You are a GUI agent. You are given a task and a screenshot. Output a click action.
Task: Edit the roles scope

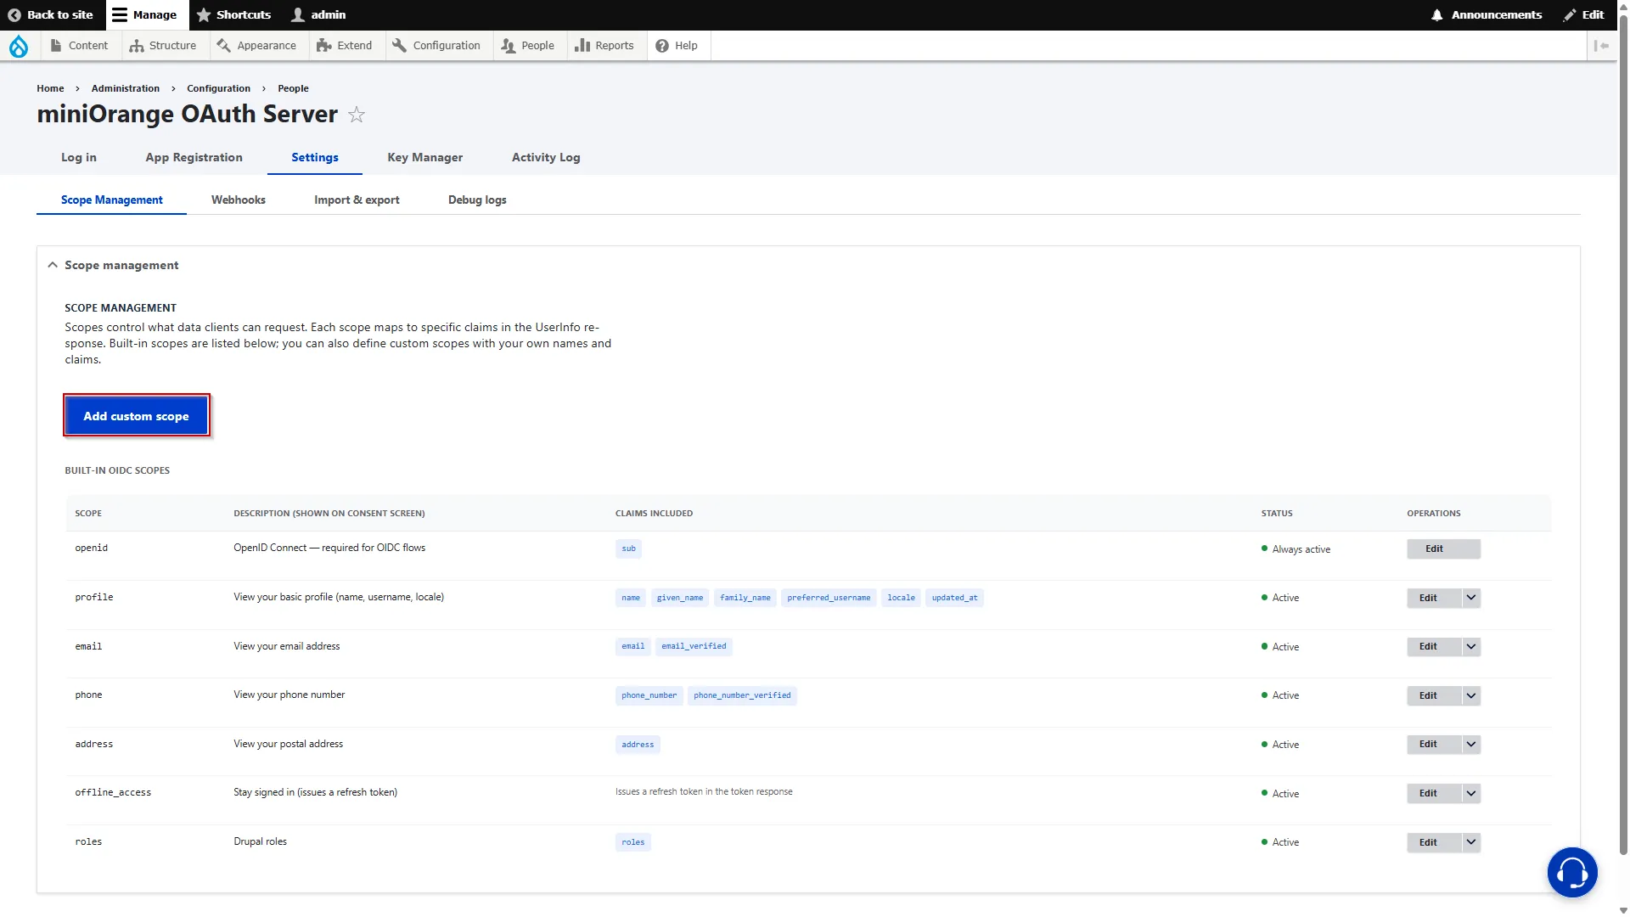point(1434,842)
